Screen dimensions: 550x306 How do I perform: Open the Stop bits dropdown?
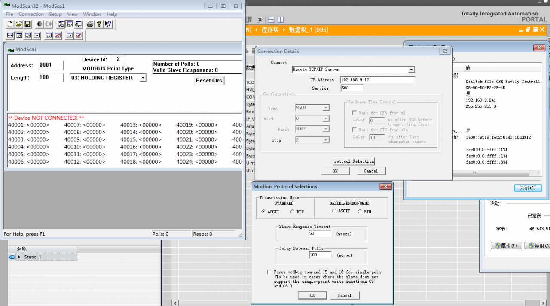point(326,140)
